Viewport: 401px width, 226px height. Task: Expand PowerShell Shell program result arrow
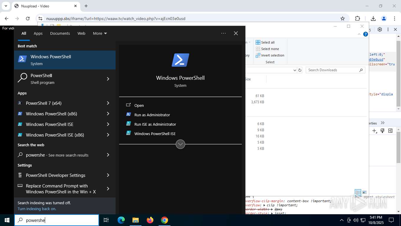pos(108,79)
